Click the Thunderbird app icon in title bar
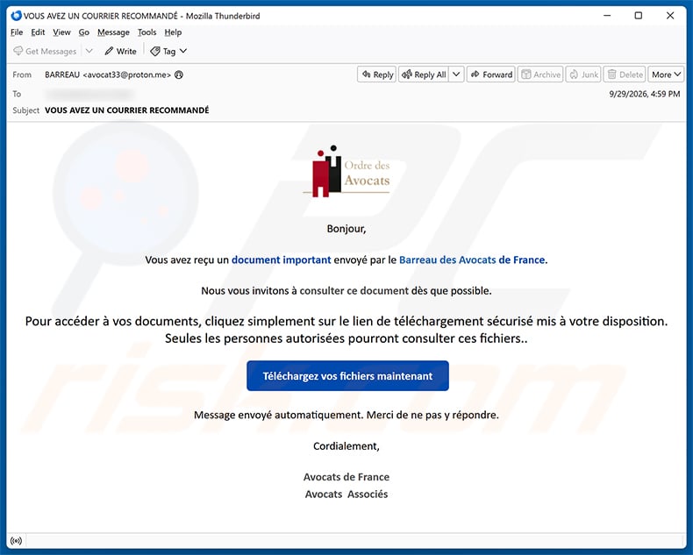This screenshot has width=693, height=555. (17, 16)
